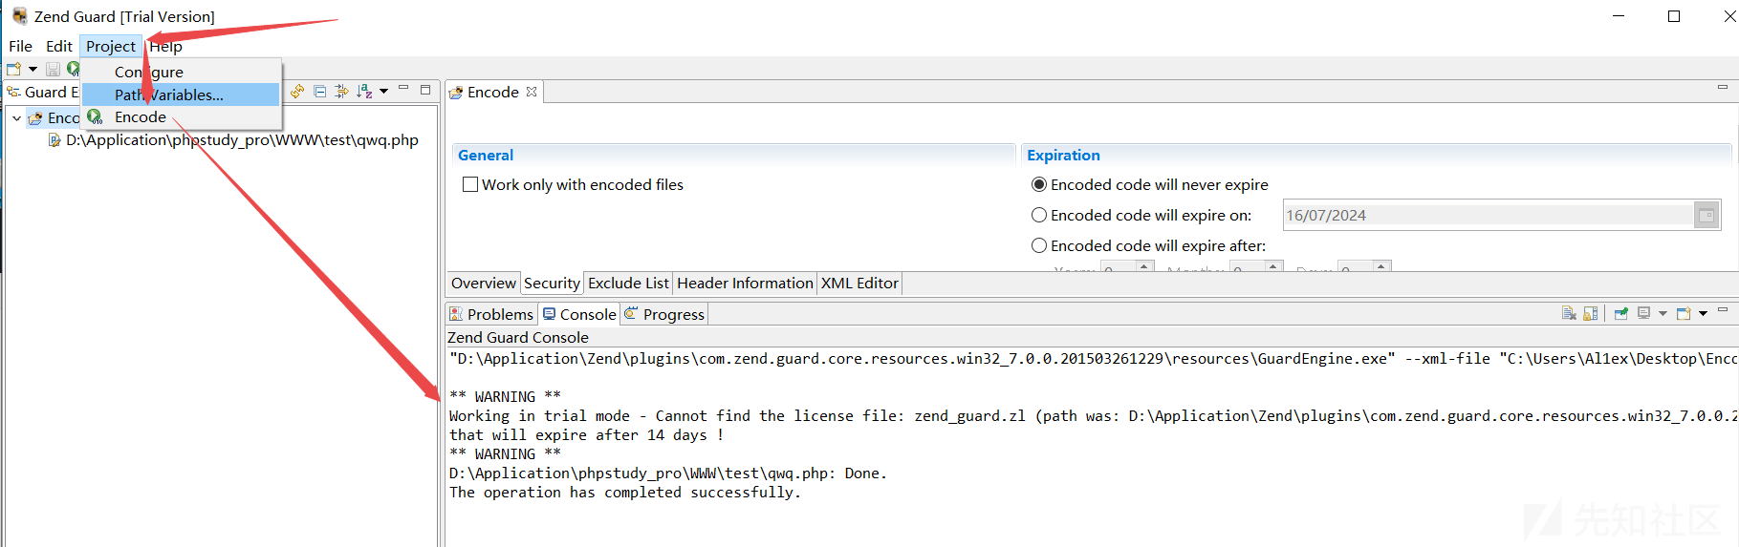Click the refresh sync arrows icon in explorer
This screenshot has height=547, width=1739.
(297, 92)
